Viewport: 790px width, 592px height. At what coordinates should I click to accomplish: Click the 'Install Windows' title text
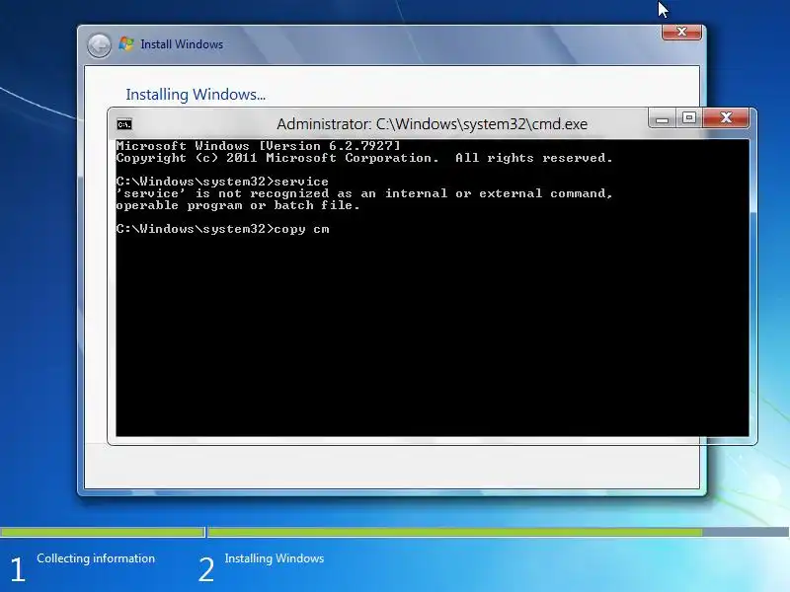[182, 44]
